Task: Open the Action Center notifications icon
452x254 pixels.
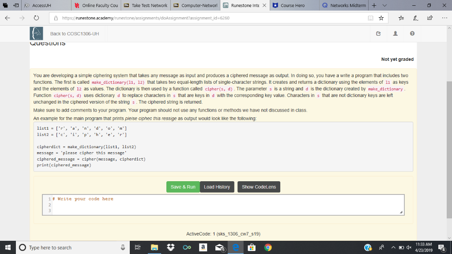Action: 441,247
